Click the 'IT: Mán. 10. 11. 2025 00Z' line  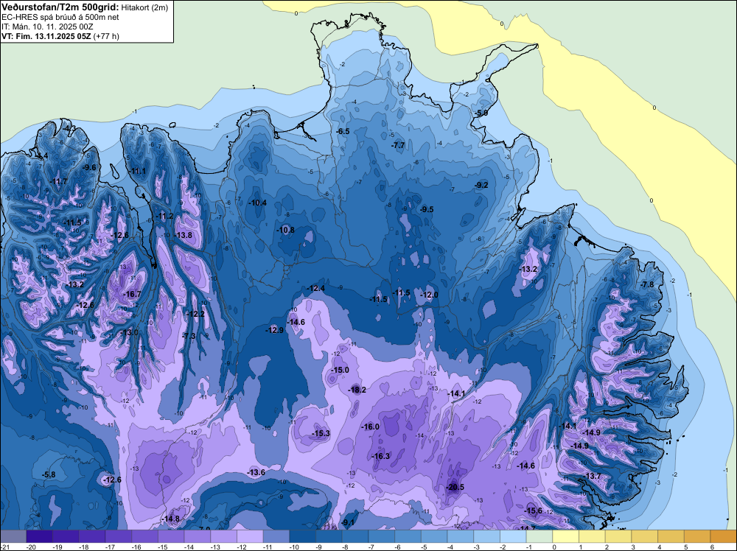click(47, 27)
